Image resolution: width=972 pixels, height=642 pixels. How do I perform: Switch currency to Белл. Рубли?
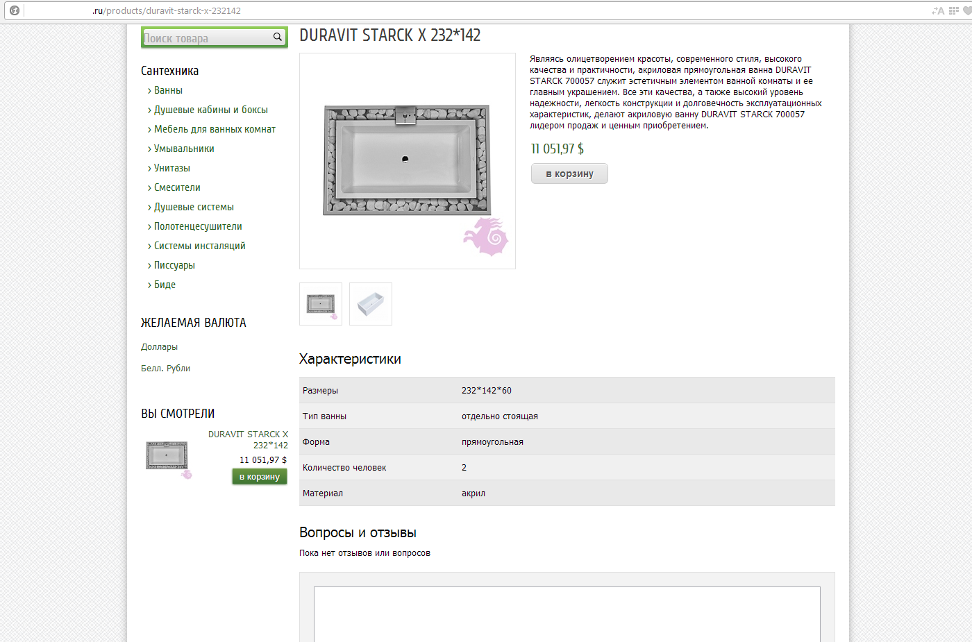coord(165,369)
